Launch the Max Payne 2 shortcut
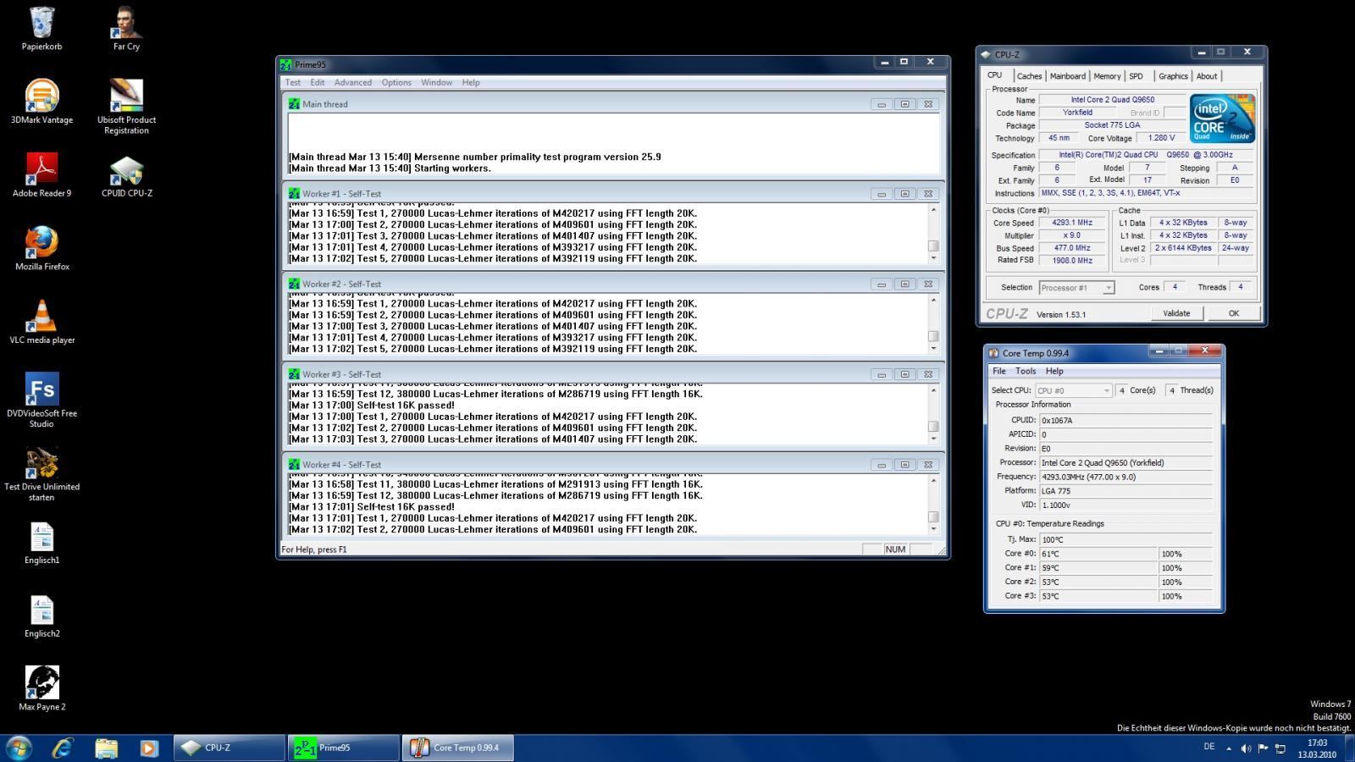The width and height of the screenshot is (1355, 762). click(41, 682)
